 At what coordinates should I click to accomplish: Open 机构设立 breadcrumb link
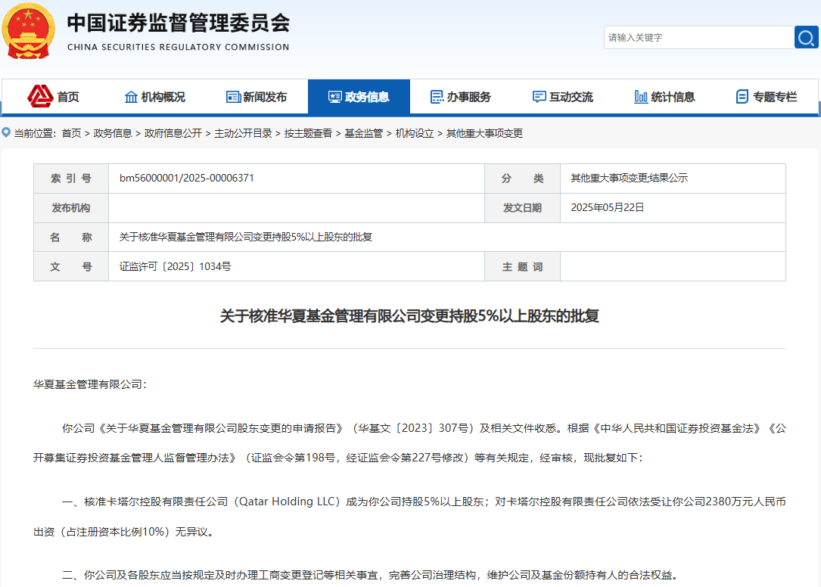coord(414,134)
